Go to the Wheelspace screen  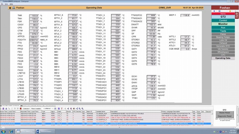tap(223, 52)
